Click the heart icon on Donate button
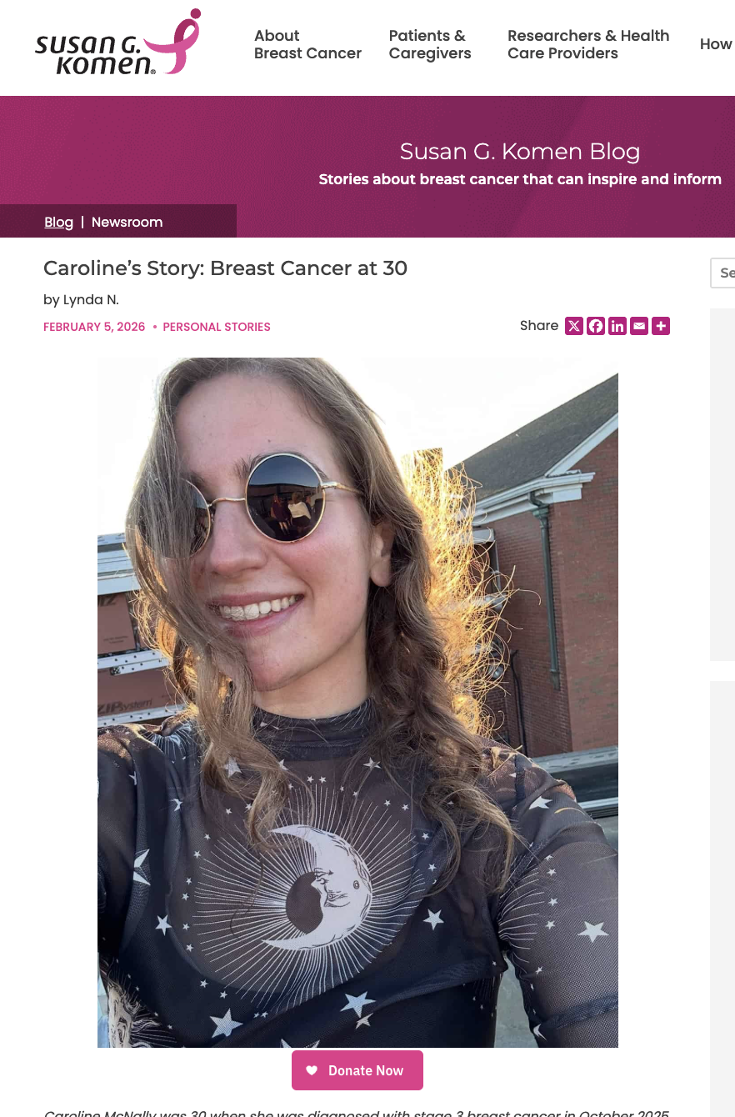The image size is (735, 1117). (312, 1070)
